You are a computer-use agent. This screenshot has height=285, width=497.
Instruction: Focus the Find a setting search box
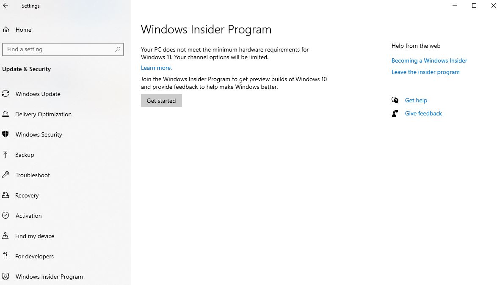coord(59,49)
